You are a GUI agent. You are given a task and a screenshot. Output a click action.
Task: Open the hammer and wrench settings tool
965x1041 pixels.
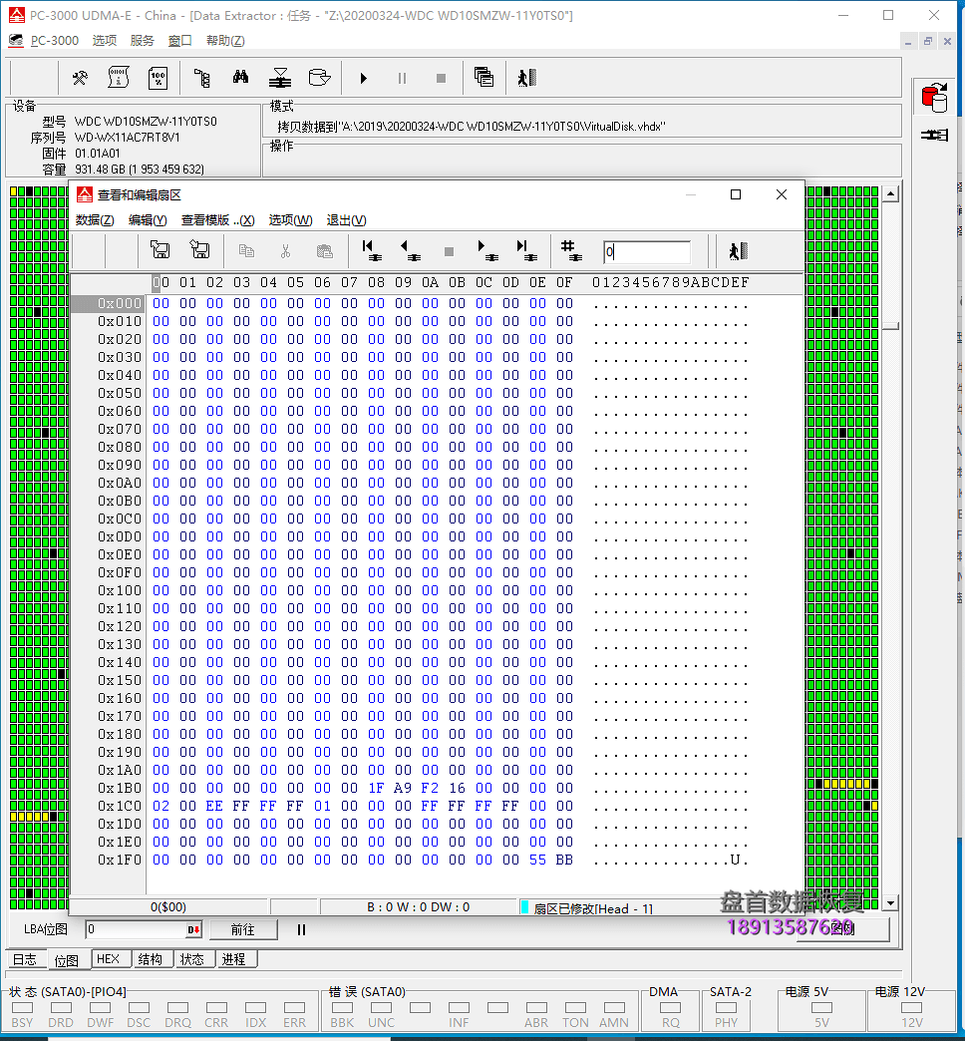click(x=80, y=79)
